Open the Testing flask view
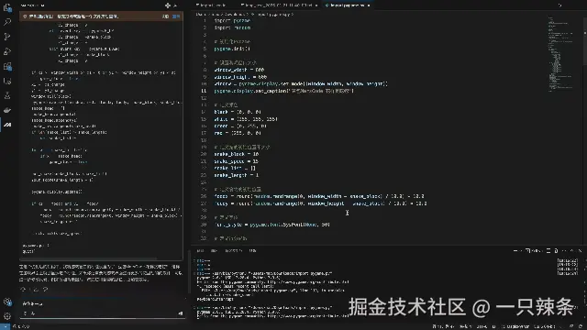Image resolution: width=587 pixels, height=330 pixels. pyautogui.click(x=7, y=95)
